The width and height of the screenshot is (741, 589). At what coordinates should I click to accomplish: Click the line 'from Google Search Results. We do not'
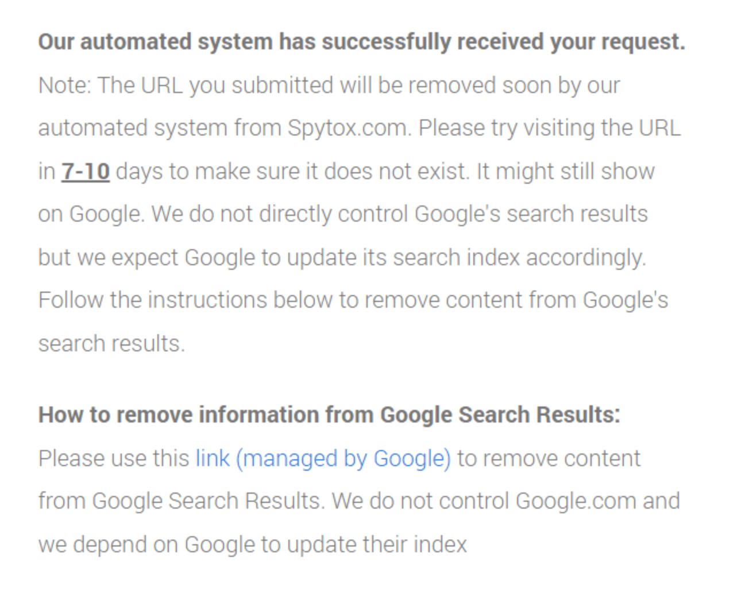[359, 501]
